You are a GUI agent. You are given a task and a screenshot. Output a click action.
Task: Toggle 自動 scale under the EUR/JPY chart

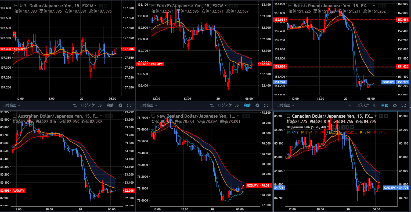[x=247, y=105]
